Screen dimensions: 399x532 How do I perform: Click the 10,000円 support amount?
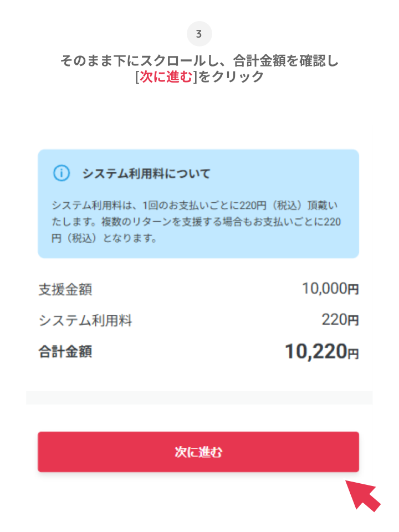coord(330,289)
